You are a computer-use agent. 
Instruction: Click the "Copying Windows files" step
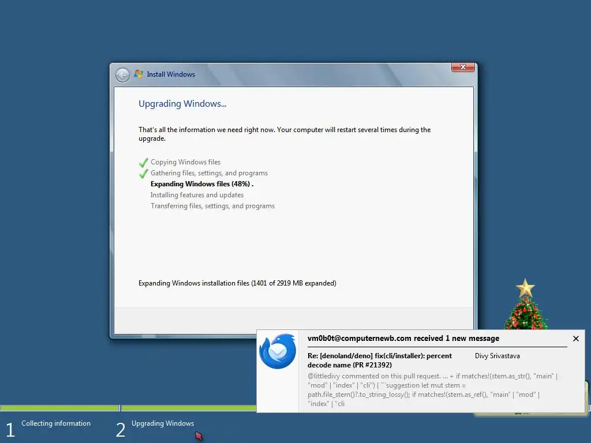click(x=185, y=162)
